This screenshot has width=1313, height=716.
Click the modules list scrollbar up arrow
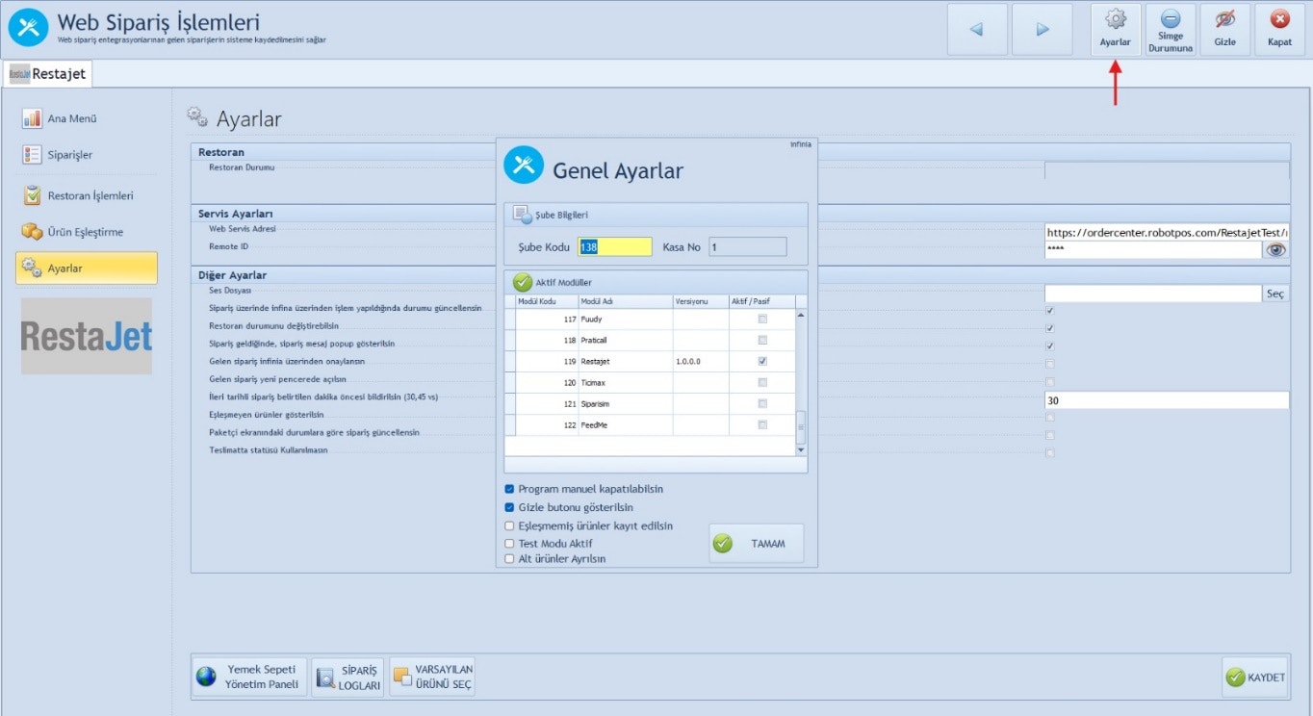800,315
